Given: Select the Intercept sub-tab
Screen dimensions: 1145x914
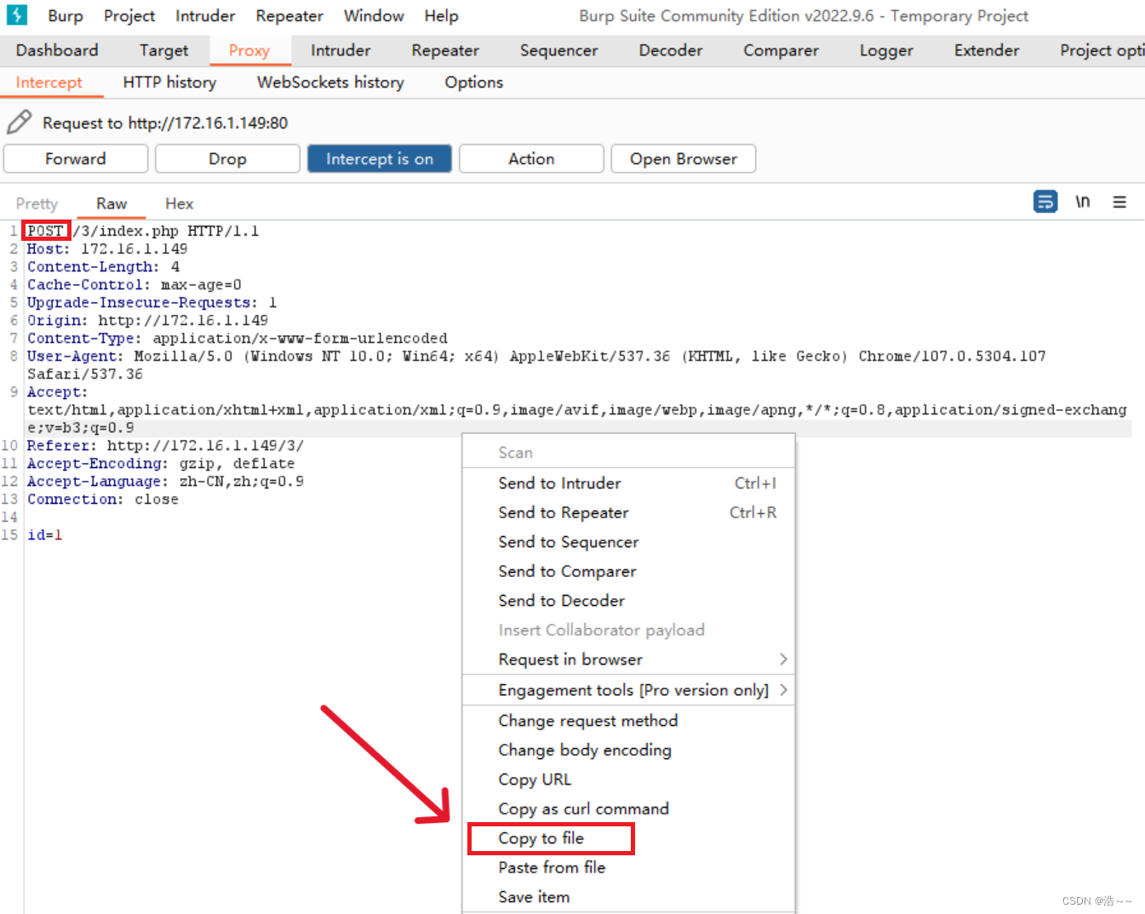Looking at the screenshot, I should click(x=49, y=83).
